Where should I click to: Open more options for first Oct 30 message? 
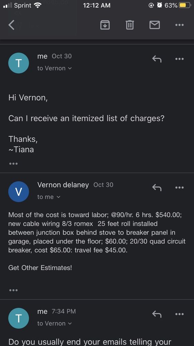tap(180, 59)
